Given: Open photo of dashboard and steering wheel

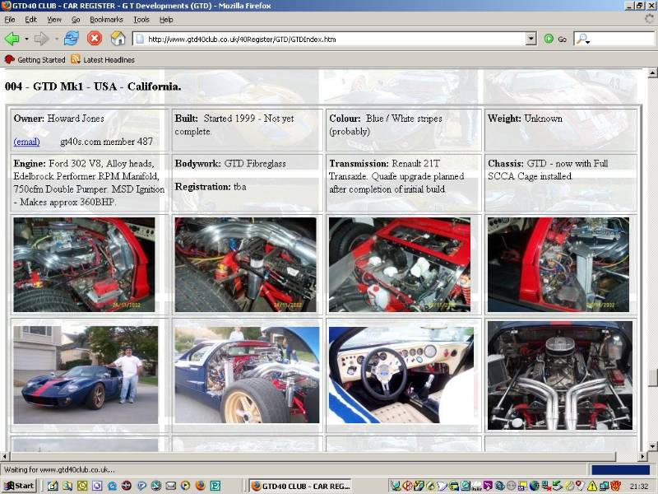Looking at the screenshot, I should (x=401, y=375).
